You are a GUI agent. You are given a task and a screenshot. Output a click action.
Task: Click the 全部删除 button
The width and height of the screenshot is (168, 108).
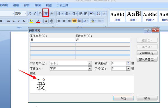pos(147,53)
